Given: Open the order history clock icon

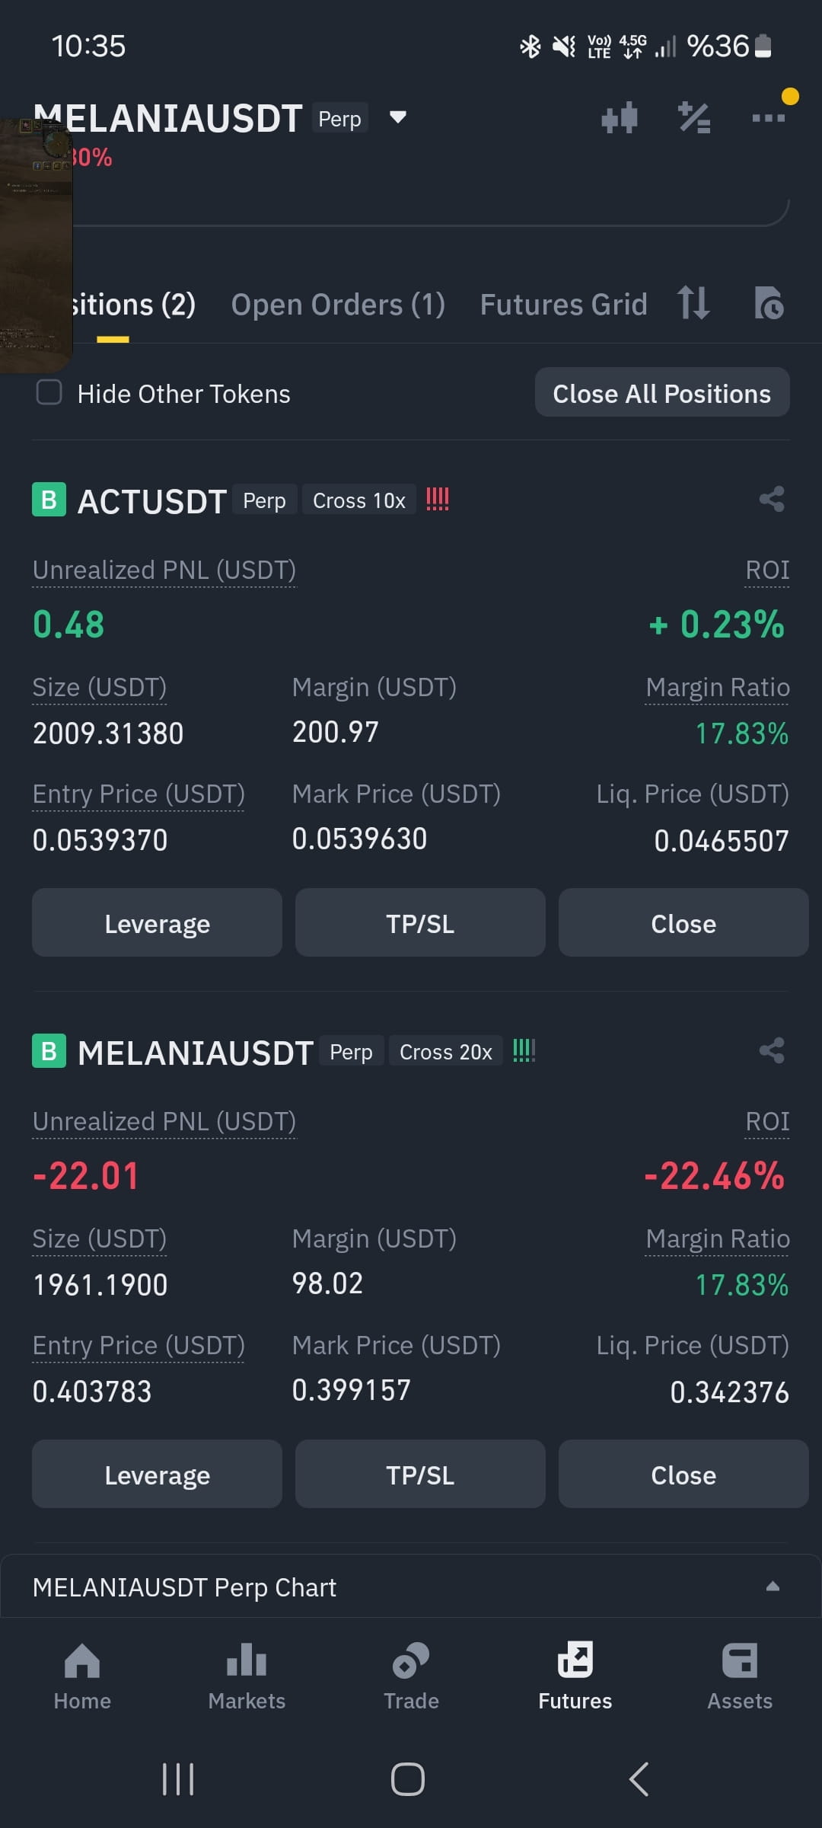Looking at the screenshot, I should 769,303.
